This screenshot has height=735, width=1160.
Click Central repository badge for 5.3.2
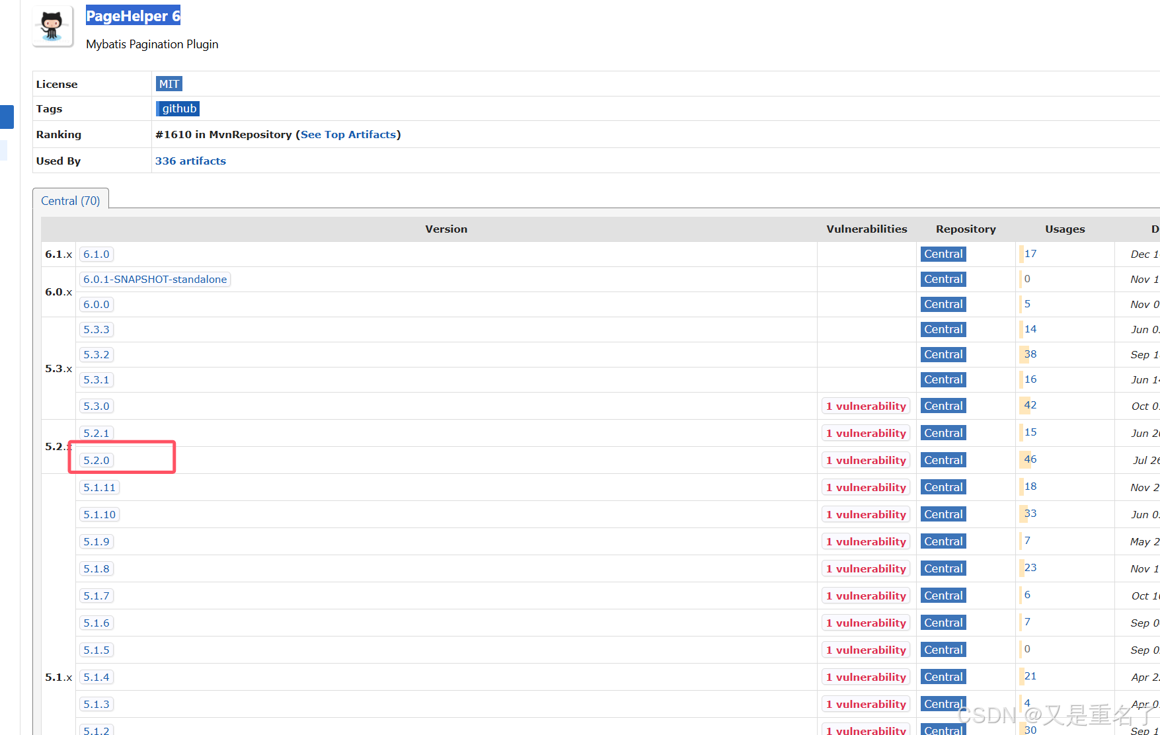click(943, 354)
